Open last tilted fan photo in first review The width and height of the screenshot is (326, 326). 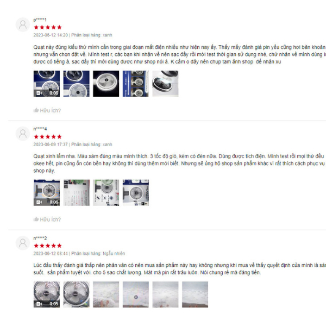tap(165, 84)
